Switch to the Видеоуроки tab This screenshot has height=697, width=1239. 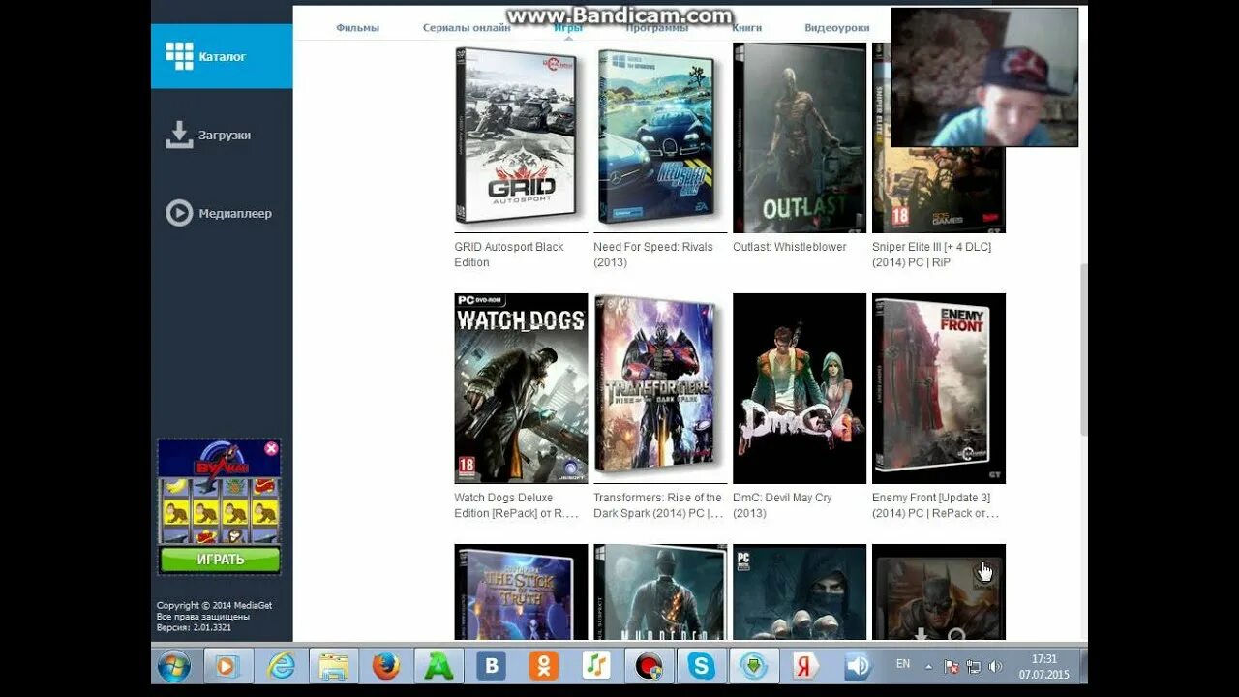[x=837, y=28]
